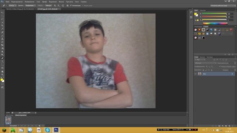Select the Move tool

click(x=2, y=13)
